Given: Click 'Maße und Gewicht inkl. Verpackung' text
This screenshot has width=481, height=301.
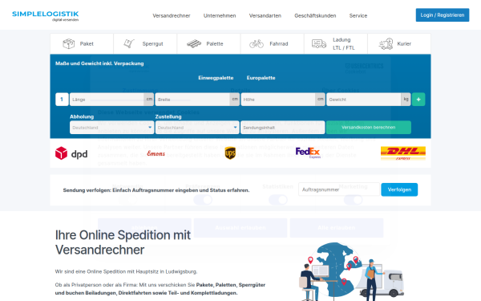Looking at the screenshot, I should pos(99,63).
